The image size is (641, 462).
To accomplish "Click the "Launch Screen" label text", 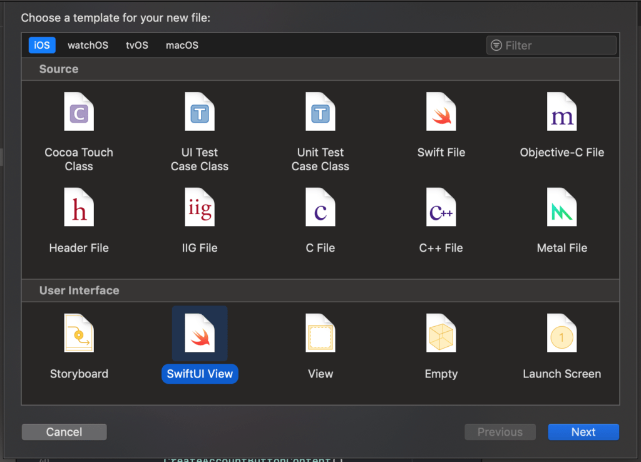I will [x=562, y=374].
